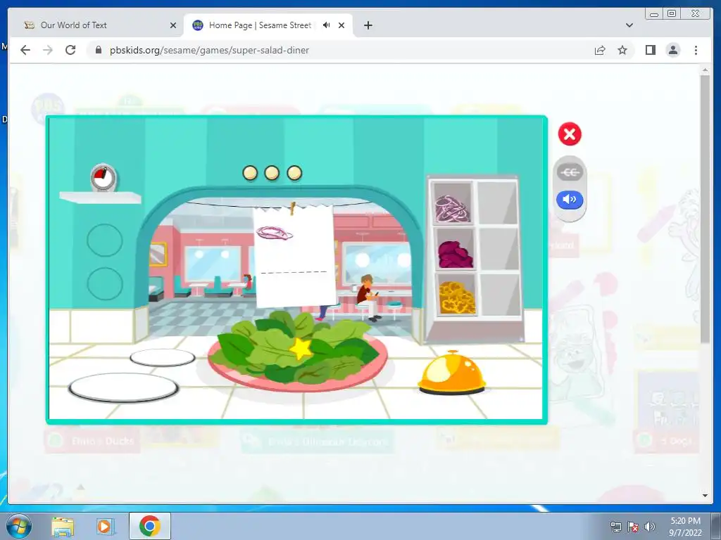Click the onion ring picture on the order ticket

pos(274,233)
